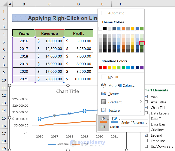Viewport: 175px width, 151px height.
Task: Select cell with profit 6,250.00
Action: click(79, 49)
